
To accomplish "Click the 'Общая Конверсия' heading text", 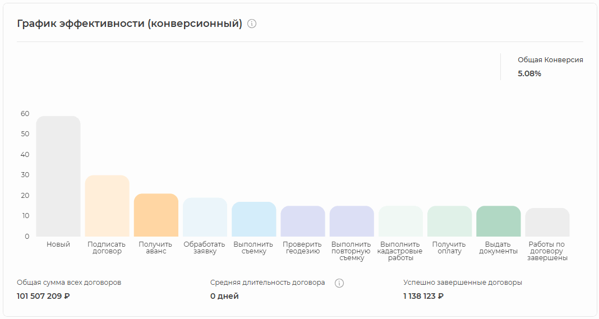I will point(550,60).
